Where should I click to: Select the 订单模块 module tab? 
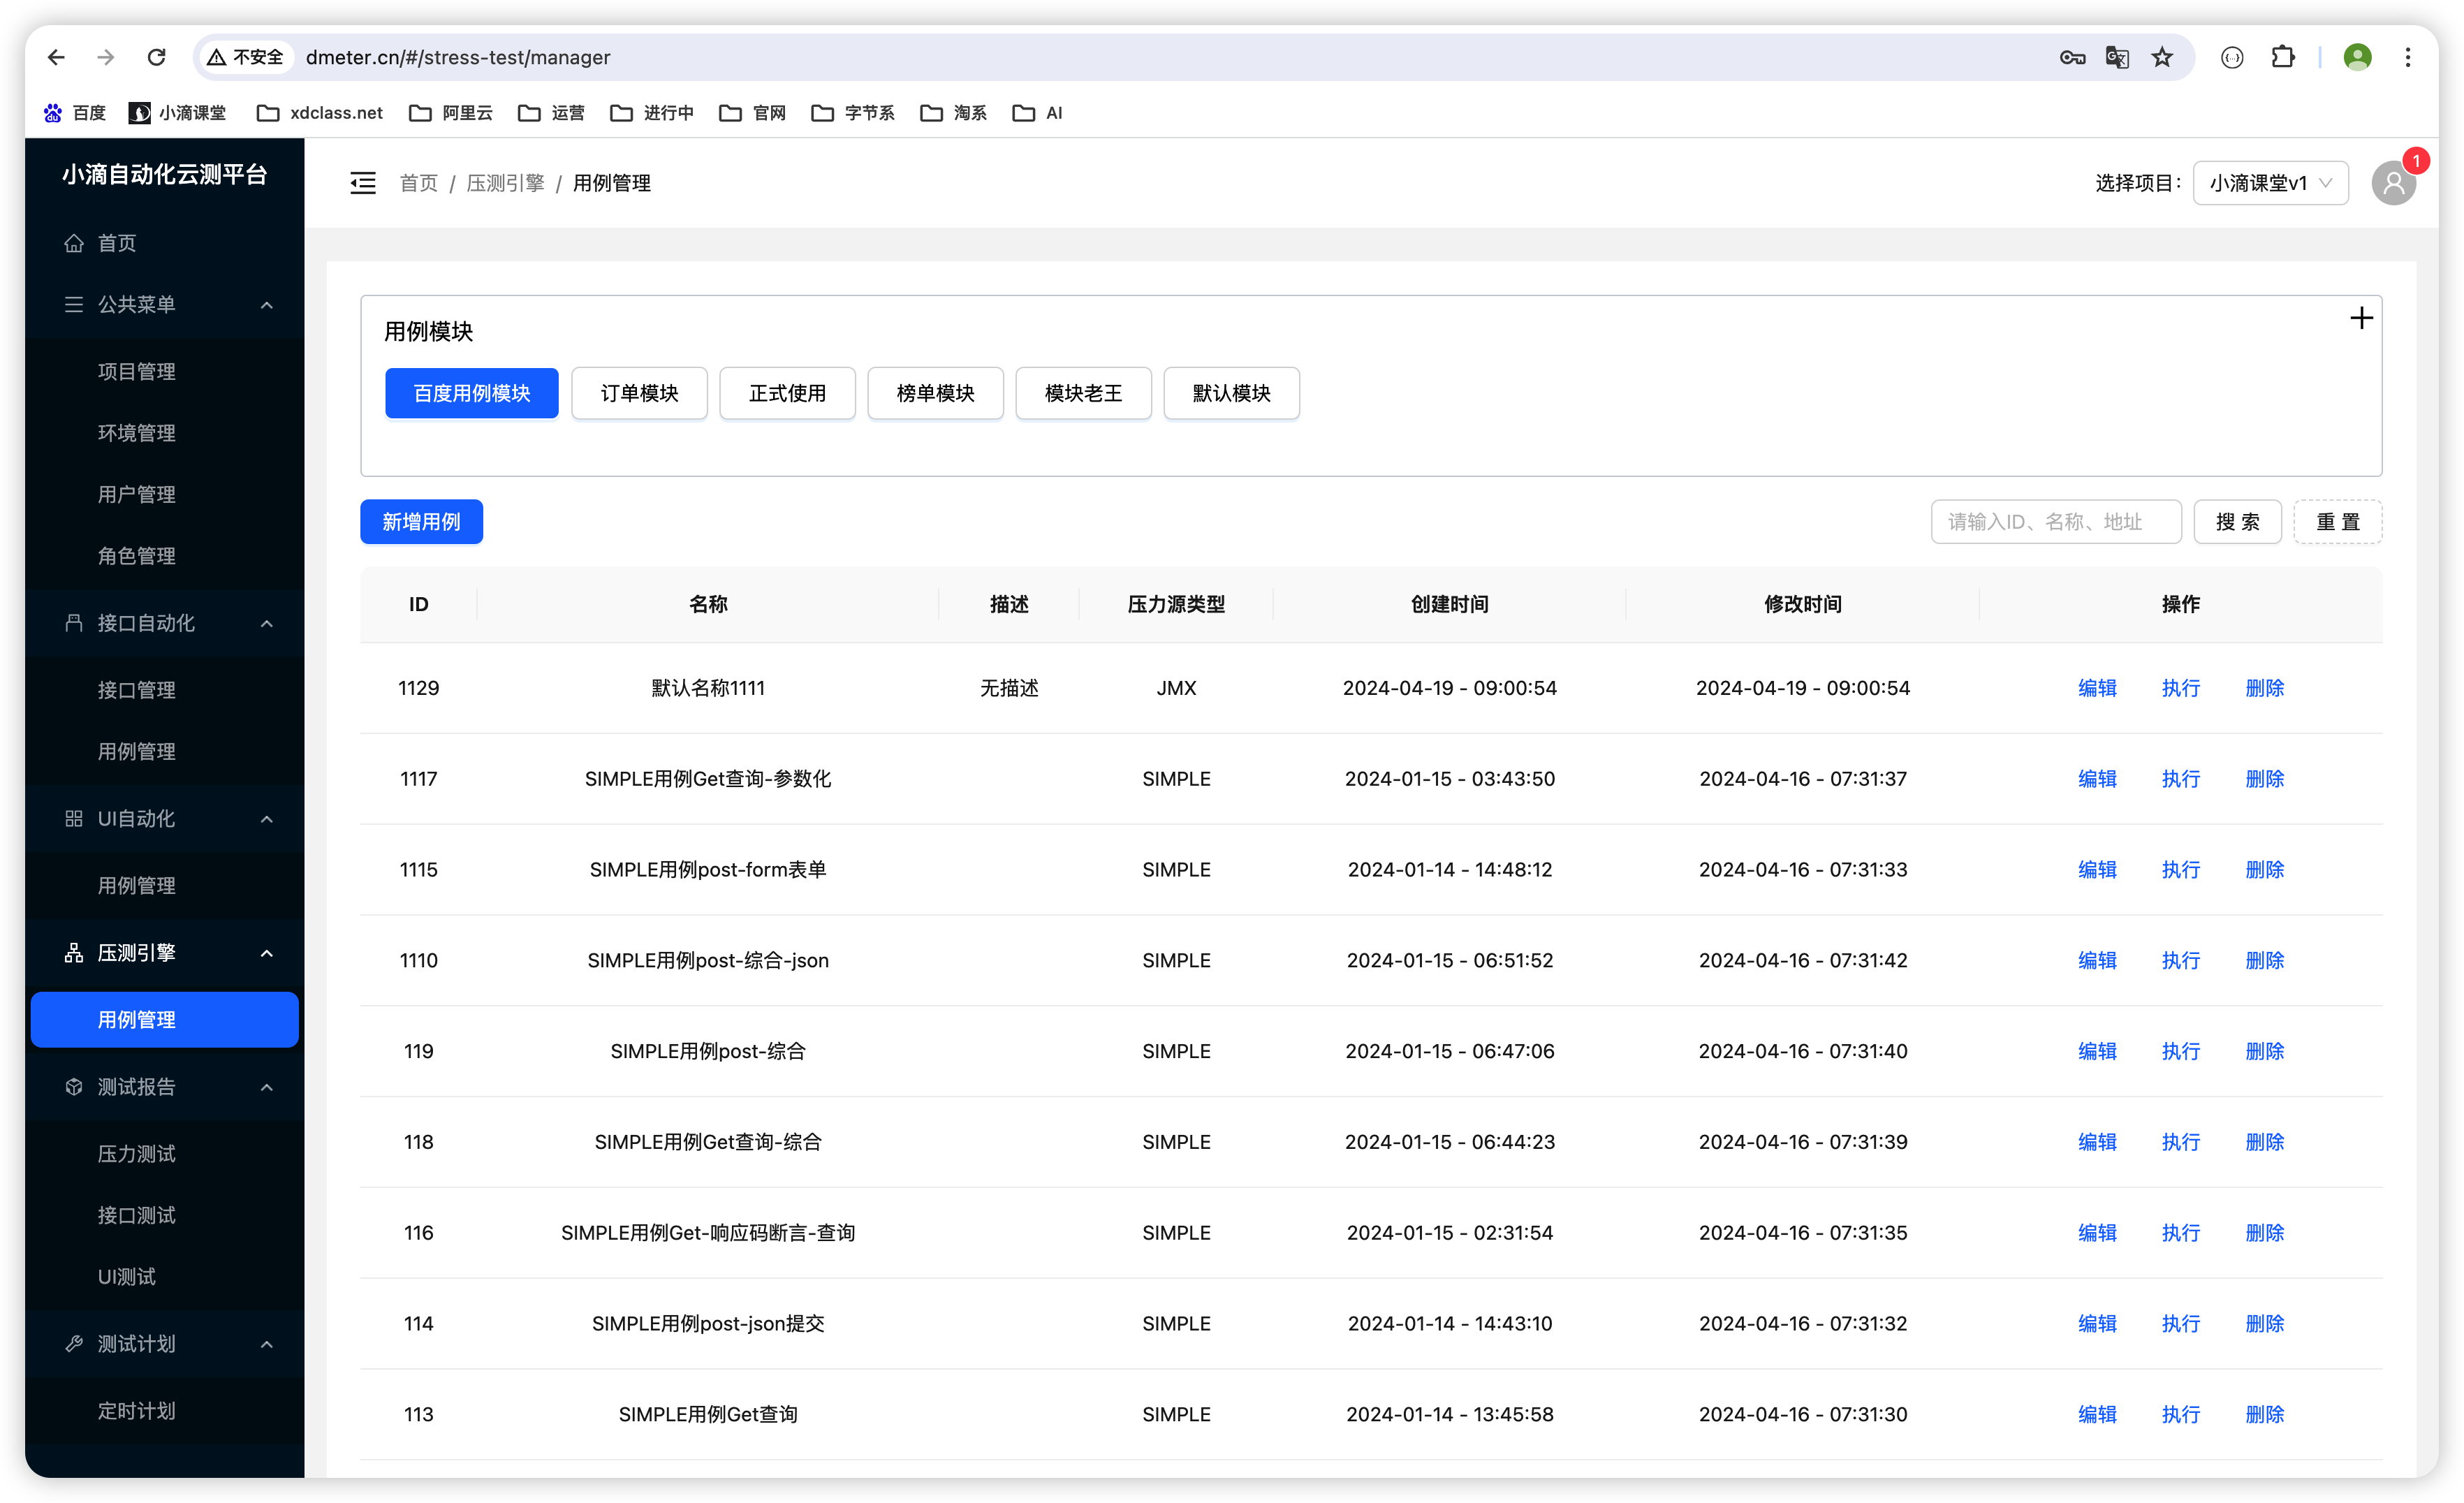click(639, 393)
